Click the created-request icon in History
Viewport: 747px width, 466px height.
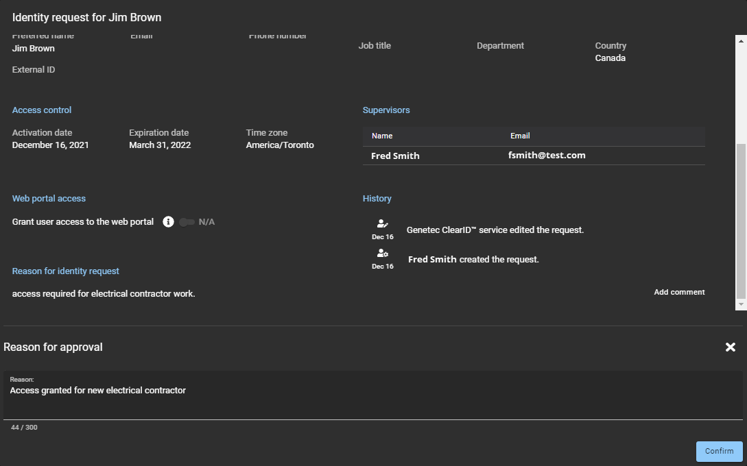point(383,254)
